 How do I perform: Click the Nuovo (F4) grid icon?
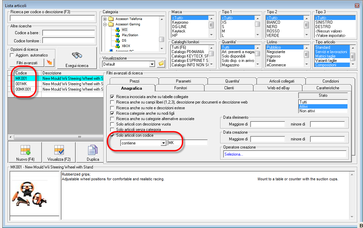[25, 150]
